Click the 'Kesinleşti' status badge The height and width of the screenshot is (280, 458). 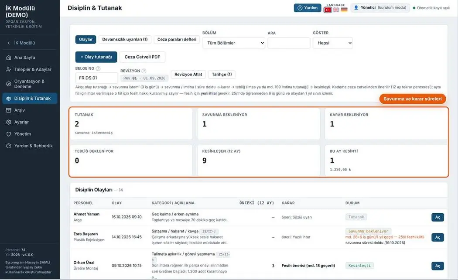click(359, 266)
